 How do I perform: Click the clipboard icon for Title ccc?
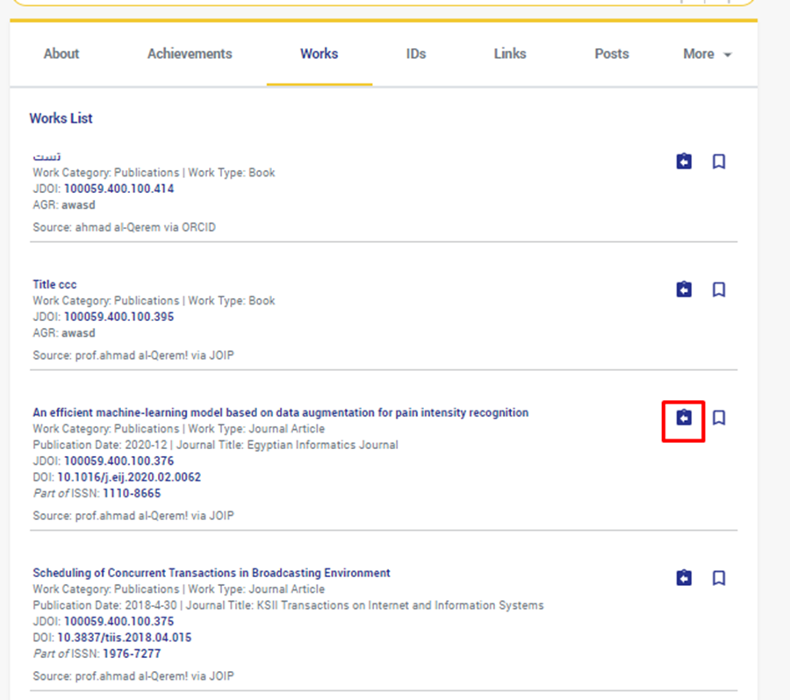[684, 289]
